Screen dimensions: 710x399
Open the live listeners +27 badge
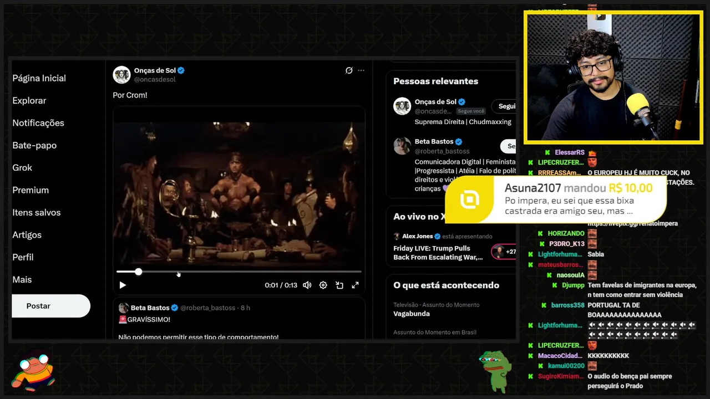click(504, 252)
